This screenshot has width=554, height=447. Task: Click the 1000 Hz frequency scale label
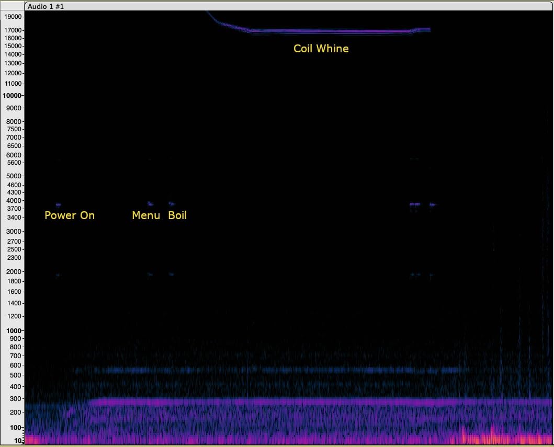[x=14, y=330]
